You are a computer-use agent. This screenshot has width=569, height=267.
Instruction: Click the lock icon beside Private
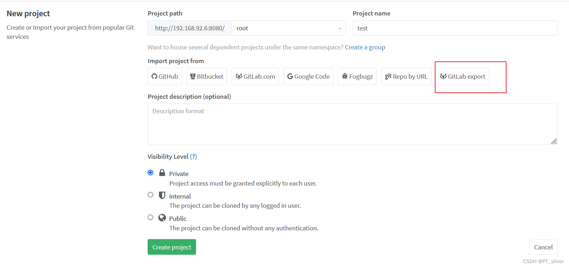point(162,172)
